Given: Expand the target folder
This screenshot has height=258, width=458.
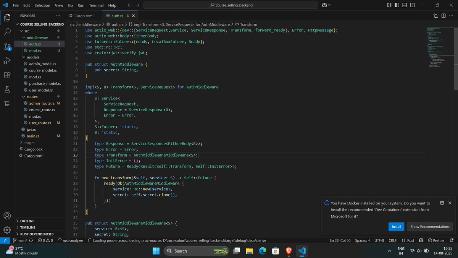Looking at the screenshot, I should 40,143.
